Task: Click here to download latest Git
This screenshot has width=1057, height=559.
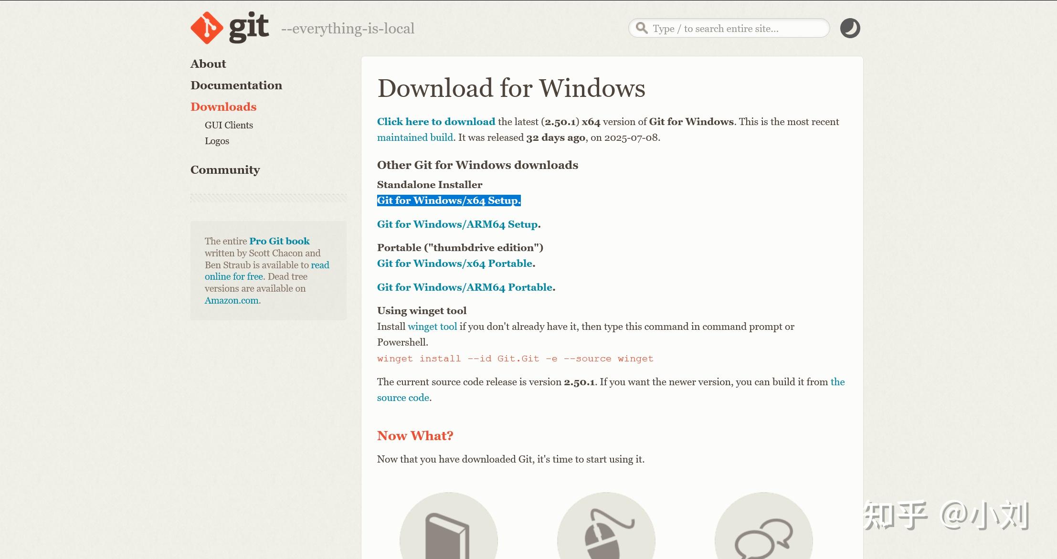Action: [436, 122]
